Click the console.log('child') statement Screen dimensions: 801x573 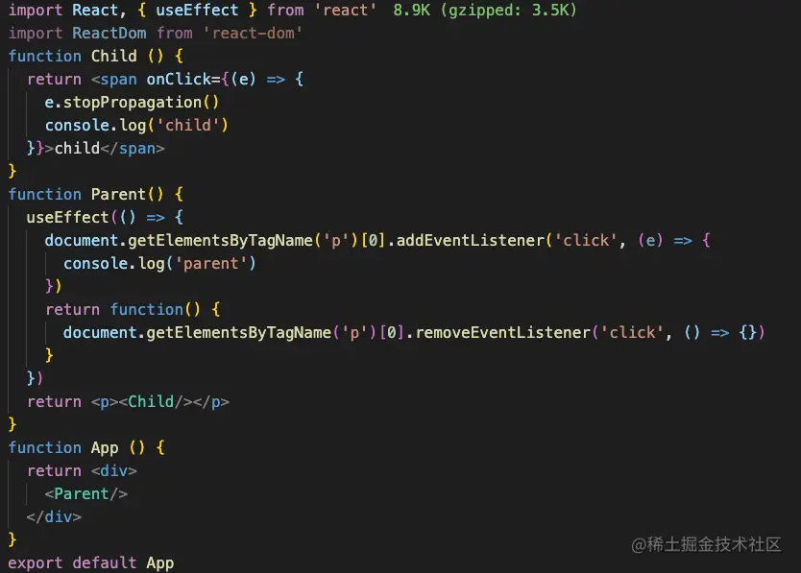pyautogui.click(x=136, y=125)
